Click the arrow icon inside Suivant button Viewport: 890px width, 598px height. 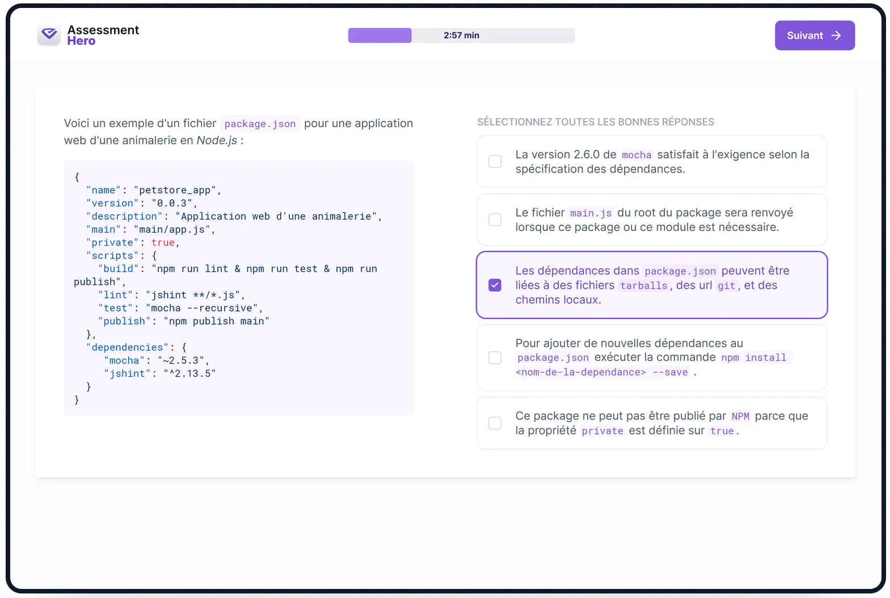[836, 36]
